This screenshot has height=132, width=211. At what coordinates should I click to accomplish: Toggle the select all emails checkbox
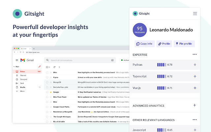tap(47, 67)
